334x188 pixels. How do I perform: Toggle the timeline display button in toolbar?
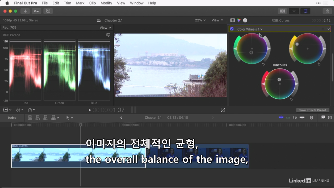294,11
